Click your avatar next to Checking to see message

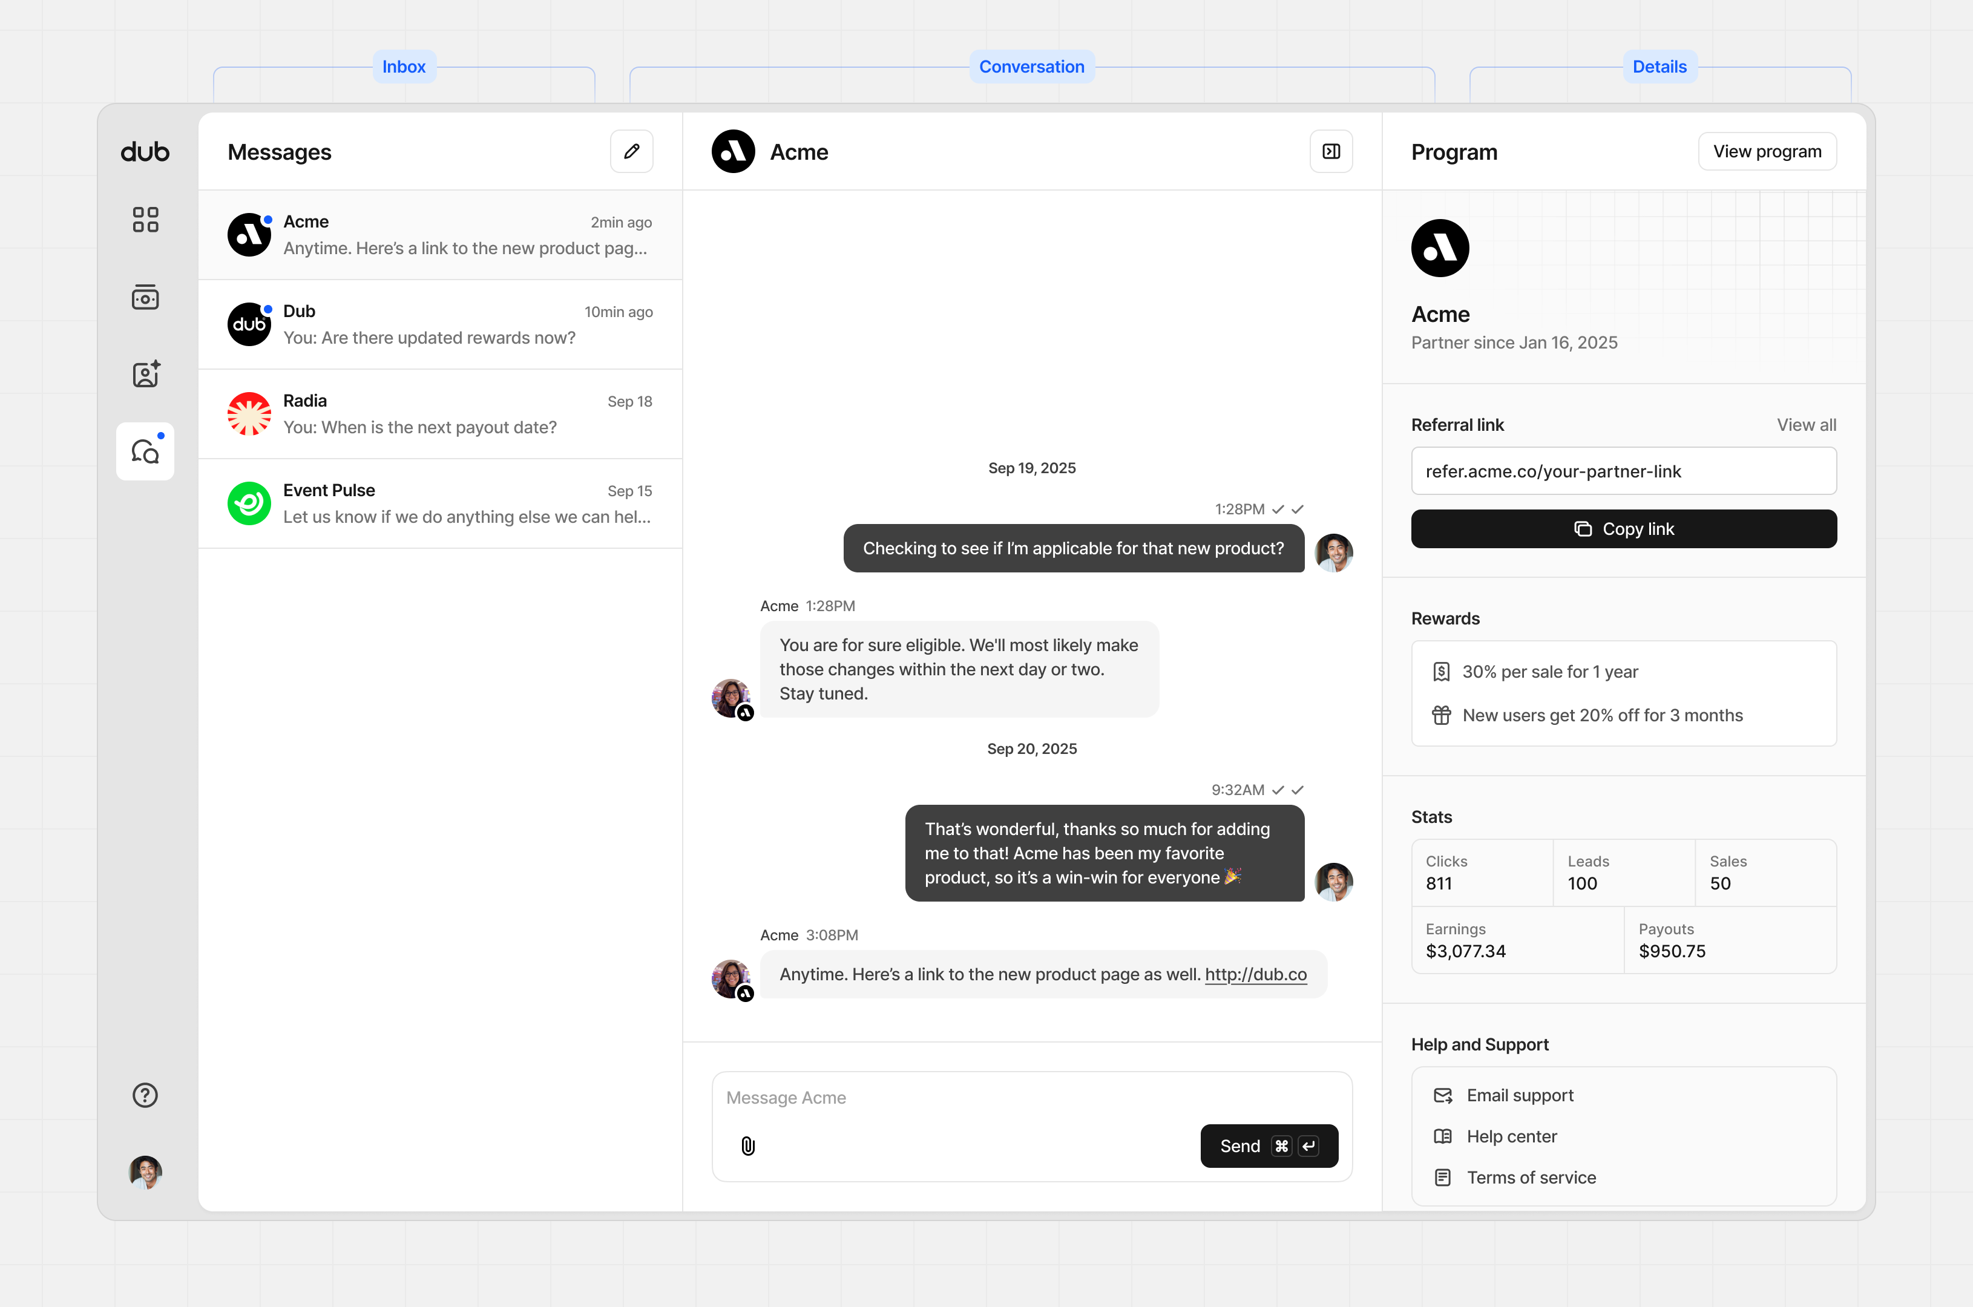click(1334, 552)
